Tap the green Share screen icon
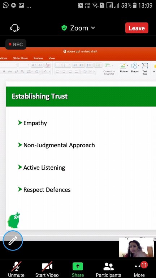This screenshot has width=156, height=278. click(x=78, y=266)
